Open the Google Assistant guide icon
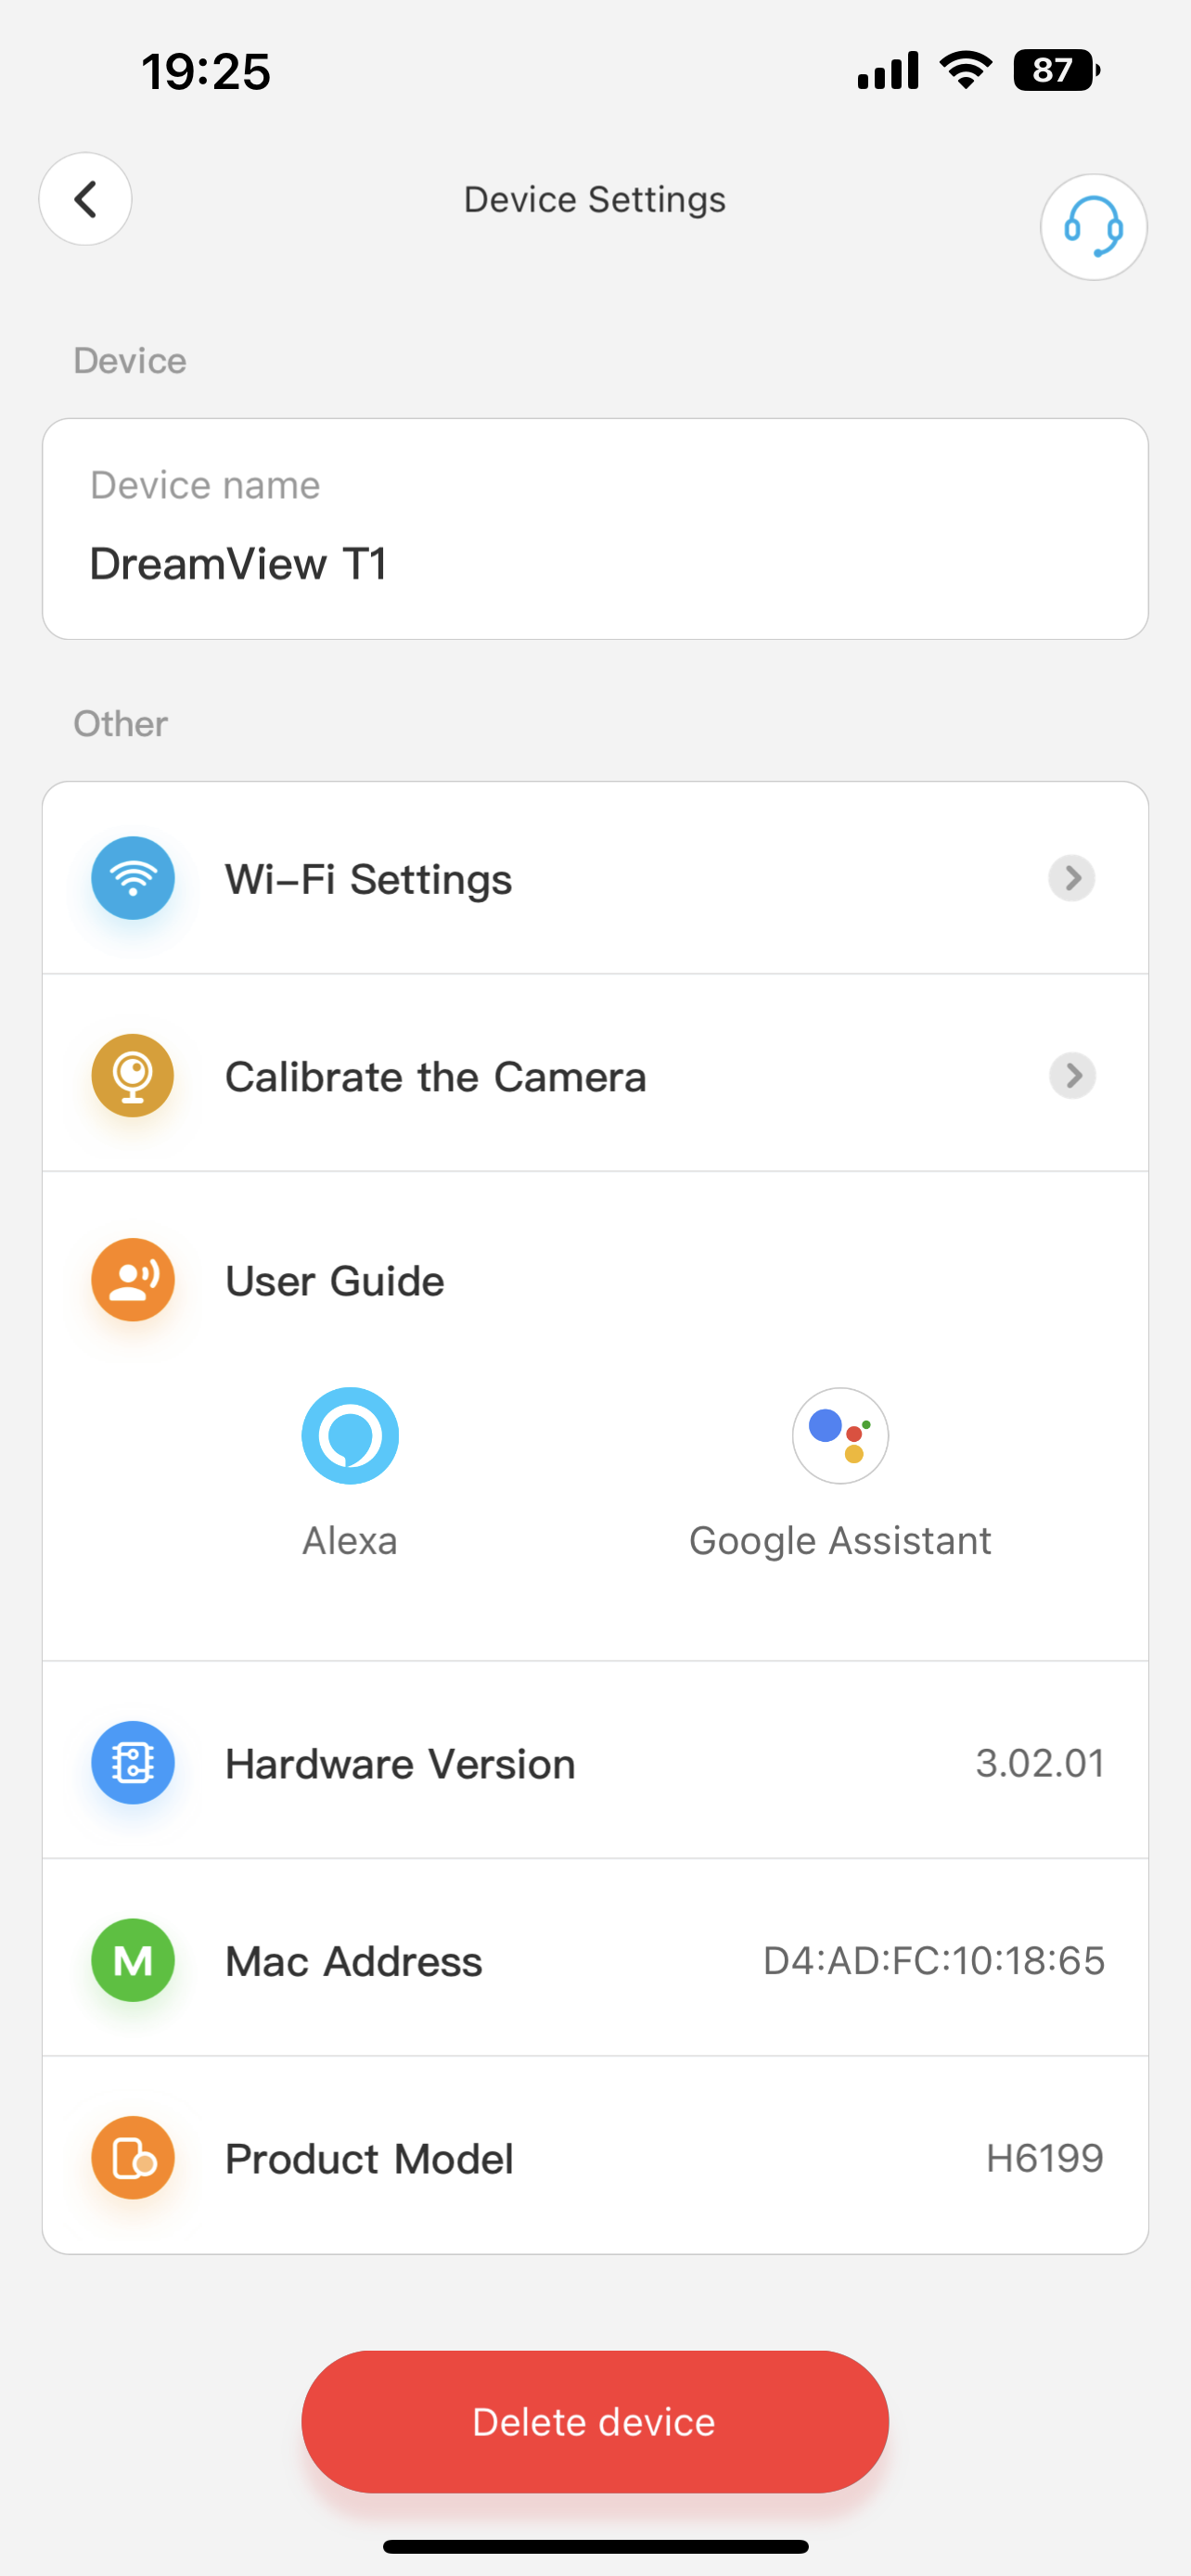The image size is (1191, 2576). click(x=840, y=1436)
